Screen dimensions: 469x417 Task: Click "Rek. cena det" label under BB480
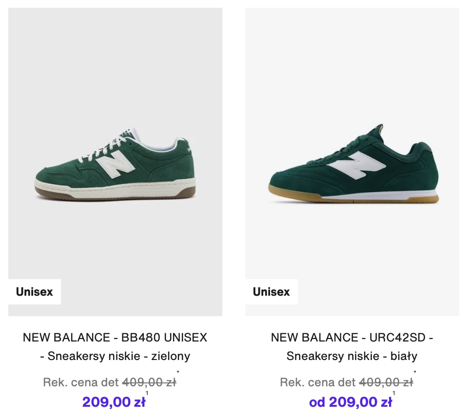(x=81, y=382)
